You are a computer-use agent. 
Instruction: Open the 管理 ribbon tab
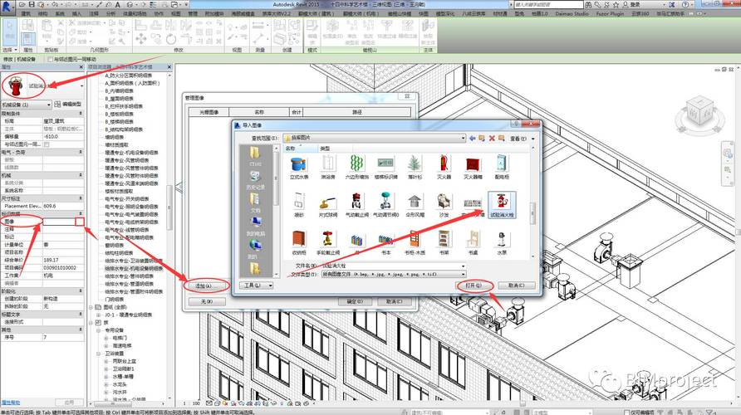[x=193, y=13]
